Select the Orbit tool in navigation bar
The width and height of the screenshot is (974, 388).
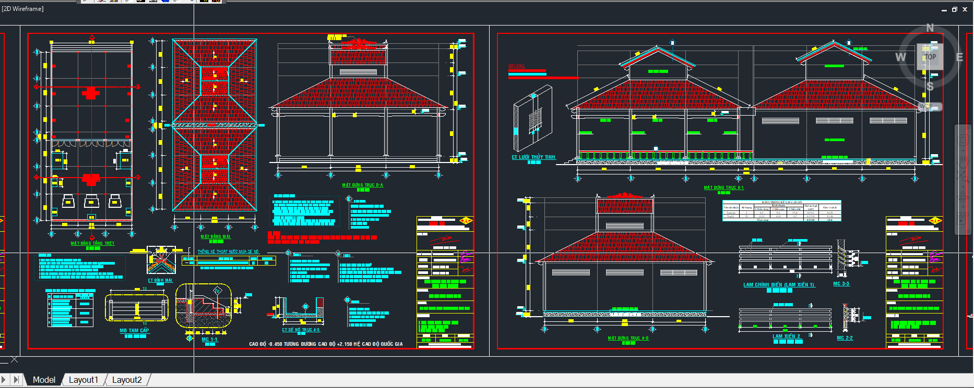[x=964, y=196]
